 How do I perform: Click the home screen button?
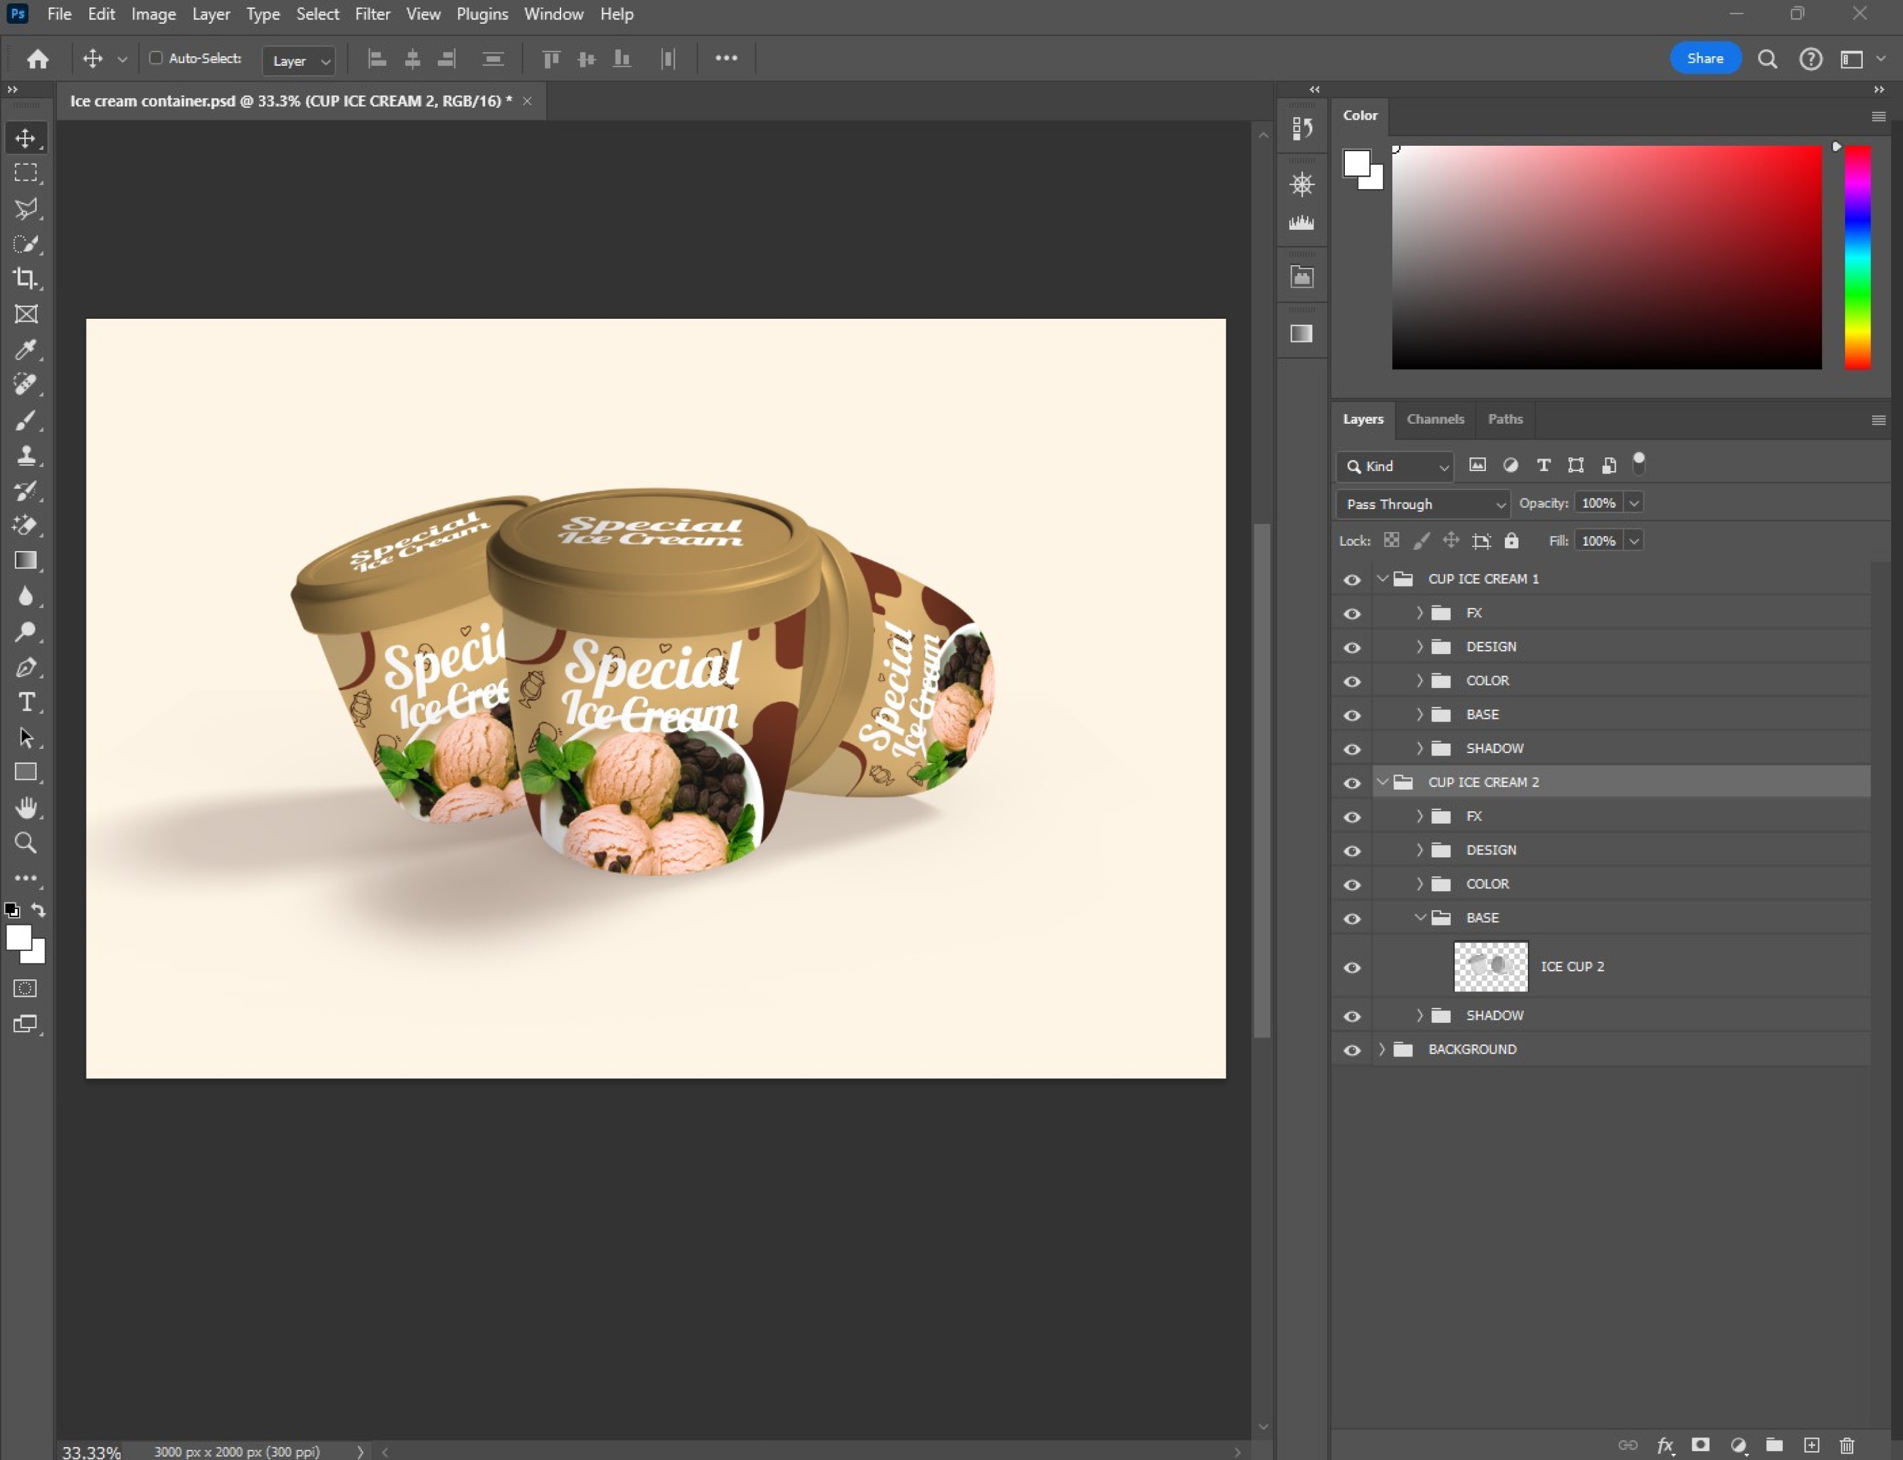[37, 58]
